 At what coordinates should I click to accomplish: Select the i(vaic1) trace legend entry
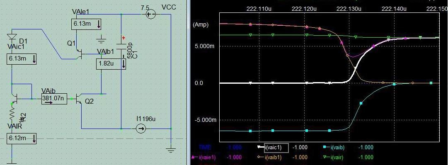point(276,148)
